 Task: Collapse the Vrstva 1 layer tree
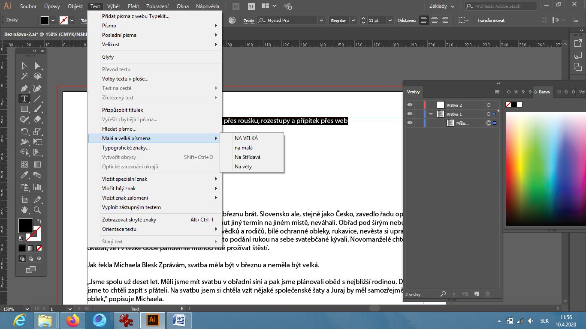coord(431,114)
